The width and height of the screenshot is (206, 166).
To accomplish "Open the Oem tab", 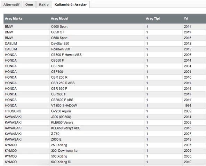I will click(x=29, y=5).
